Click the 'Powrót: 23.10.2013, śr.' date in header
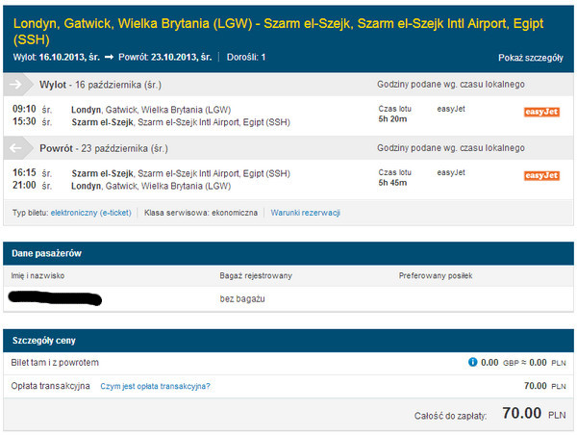Viewport: 577px width, 436px height. tap(164, 58)
